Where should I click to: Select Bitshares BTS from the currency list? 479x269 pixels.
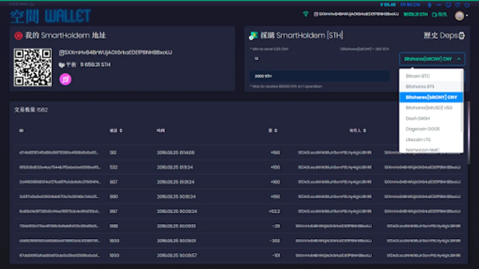[431, 87]
